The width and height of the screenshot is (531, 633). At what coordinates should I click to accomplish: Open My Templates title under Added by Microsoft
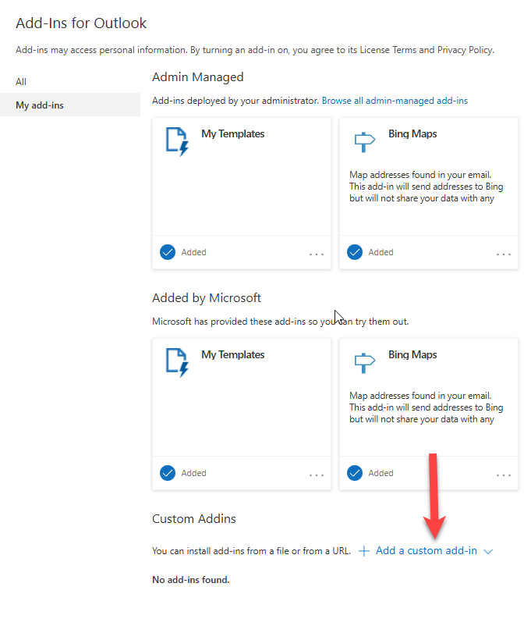233,354
